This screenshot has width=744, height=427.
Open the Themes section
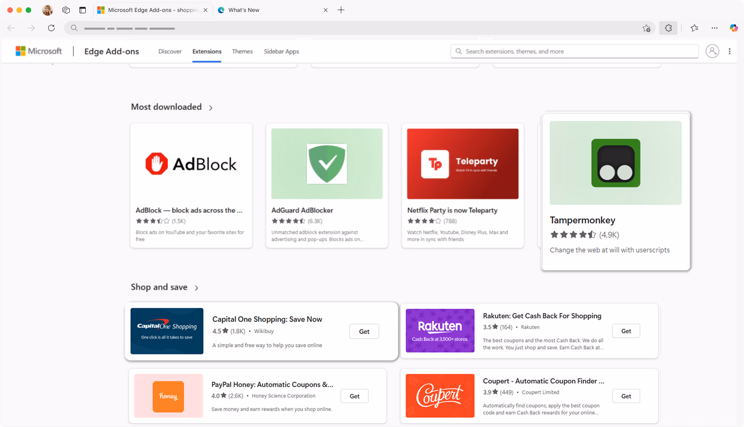pos(242,51)
